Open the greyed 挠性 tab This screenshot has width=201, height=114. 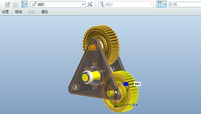pyautogui.click(x=32, y=12)
